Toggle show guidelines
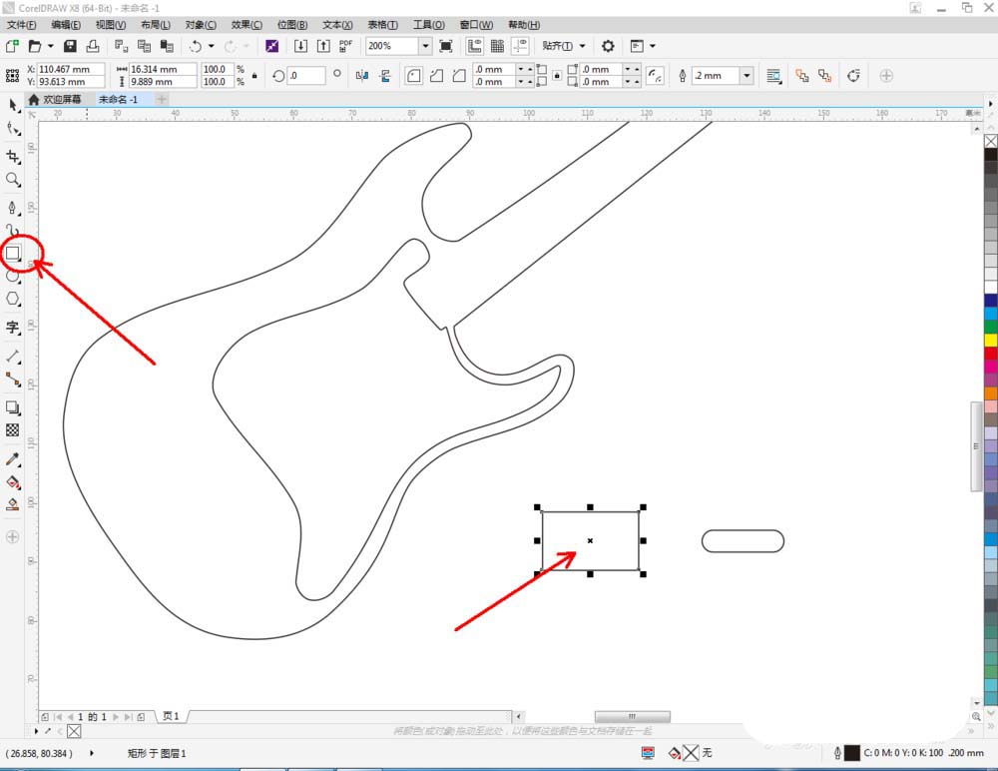998x771 pixels. [x=521, y=46]
